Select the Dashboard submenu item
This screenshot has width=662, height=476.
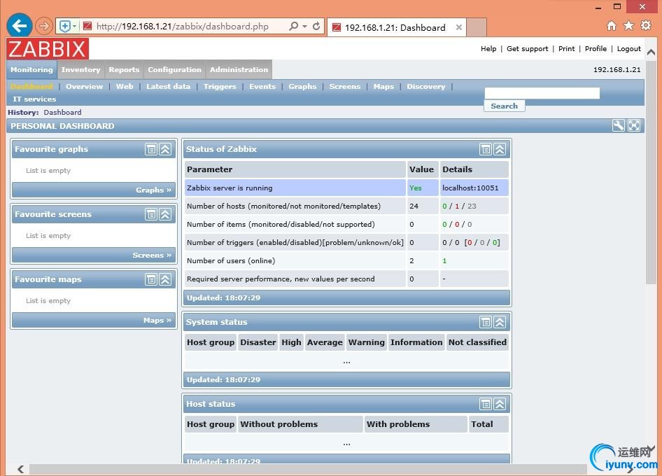point(31,87)
